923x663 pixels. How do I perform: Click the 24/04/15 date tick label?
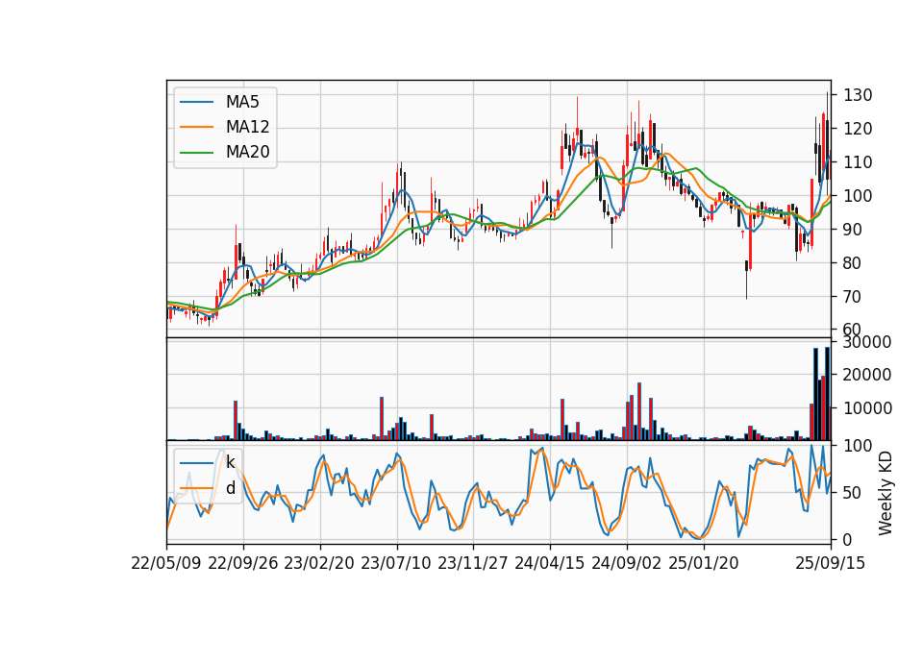click(x=550, y=563)
